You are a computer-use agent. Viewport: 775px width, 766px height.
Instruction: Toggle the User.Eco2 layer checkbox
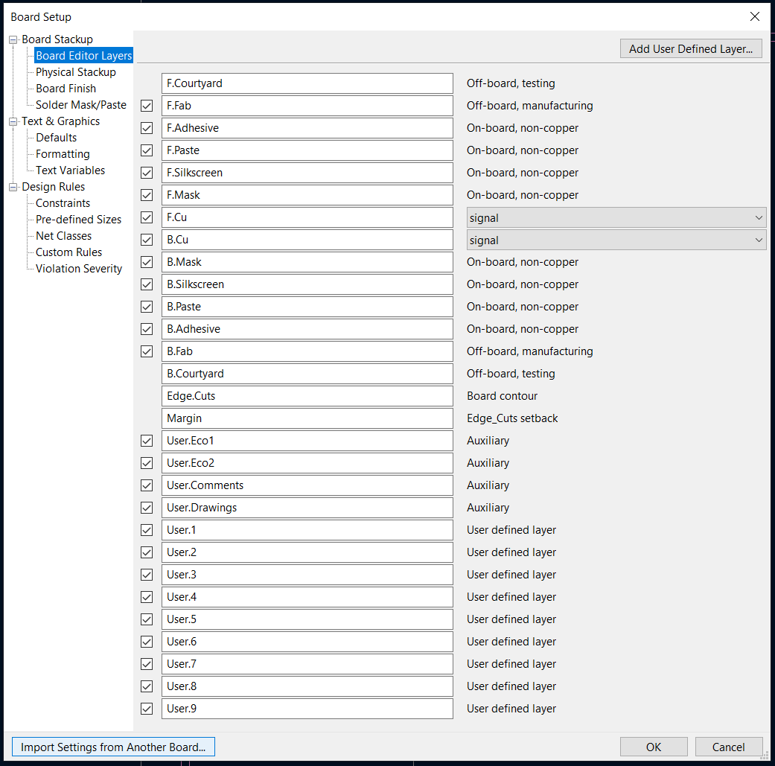pos(147,463)
